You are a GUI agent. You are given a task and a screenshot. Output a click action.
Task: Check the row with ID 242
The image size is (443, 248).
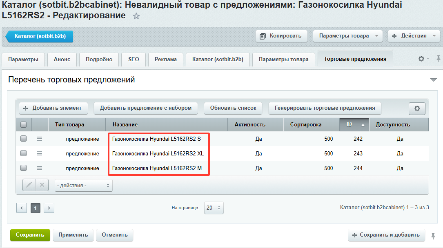pos(23,139)
